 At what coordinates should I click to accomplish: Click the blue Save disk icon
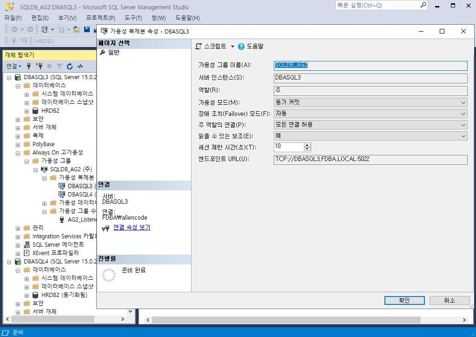(x=87, y=29)
